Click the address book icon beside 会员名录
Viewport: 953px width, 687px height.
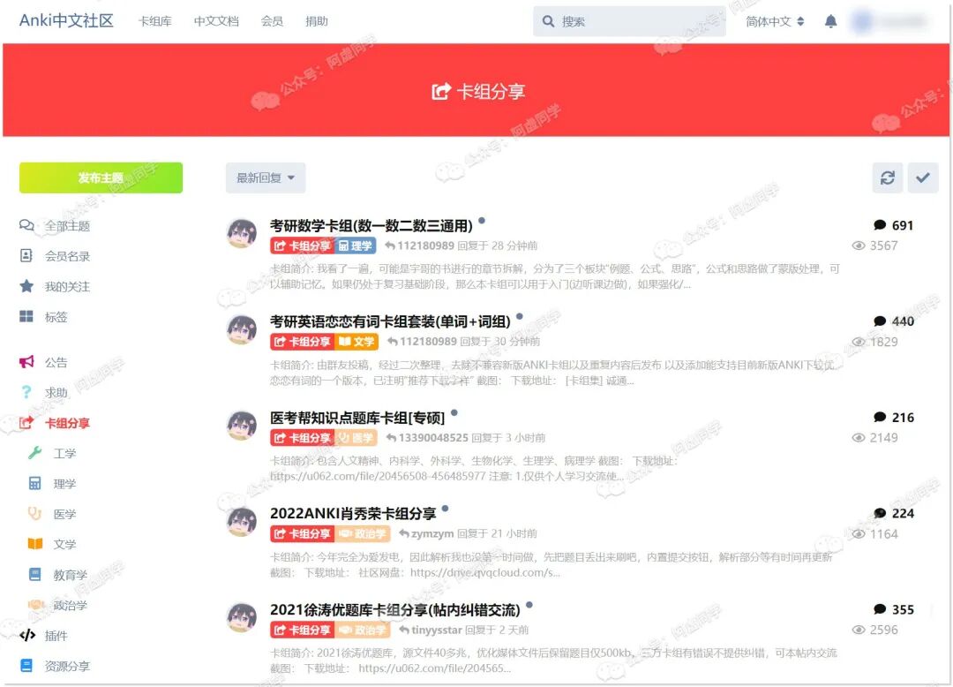(26, 255)
